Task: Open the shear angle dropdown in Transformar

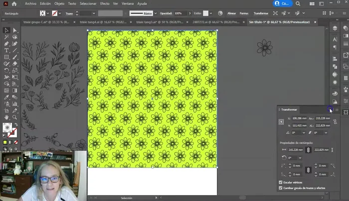Action: pos(326,133)
